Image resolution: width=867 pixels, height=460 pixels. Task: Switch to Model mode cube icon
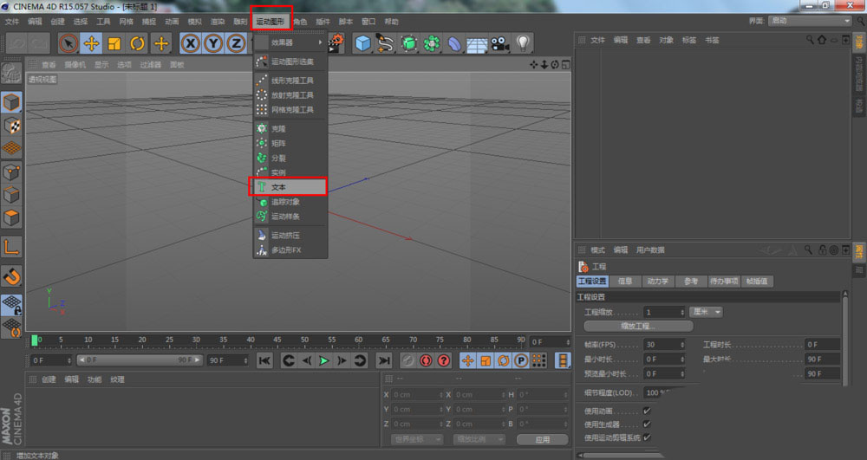11,103
